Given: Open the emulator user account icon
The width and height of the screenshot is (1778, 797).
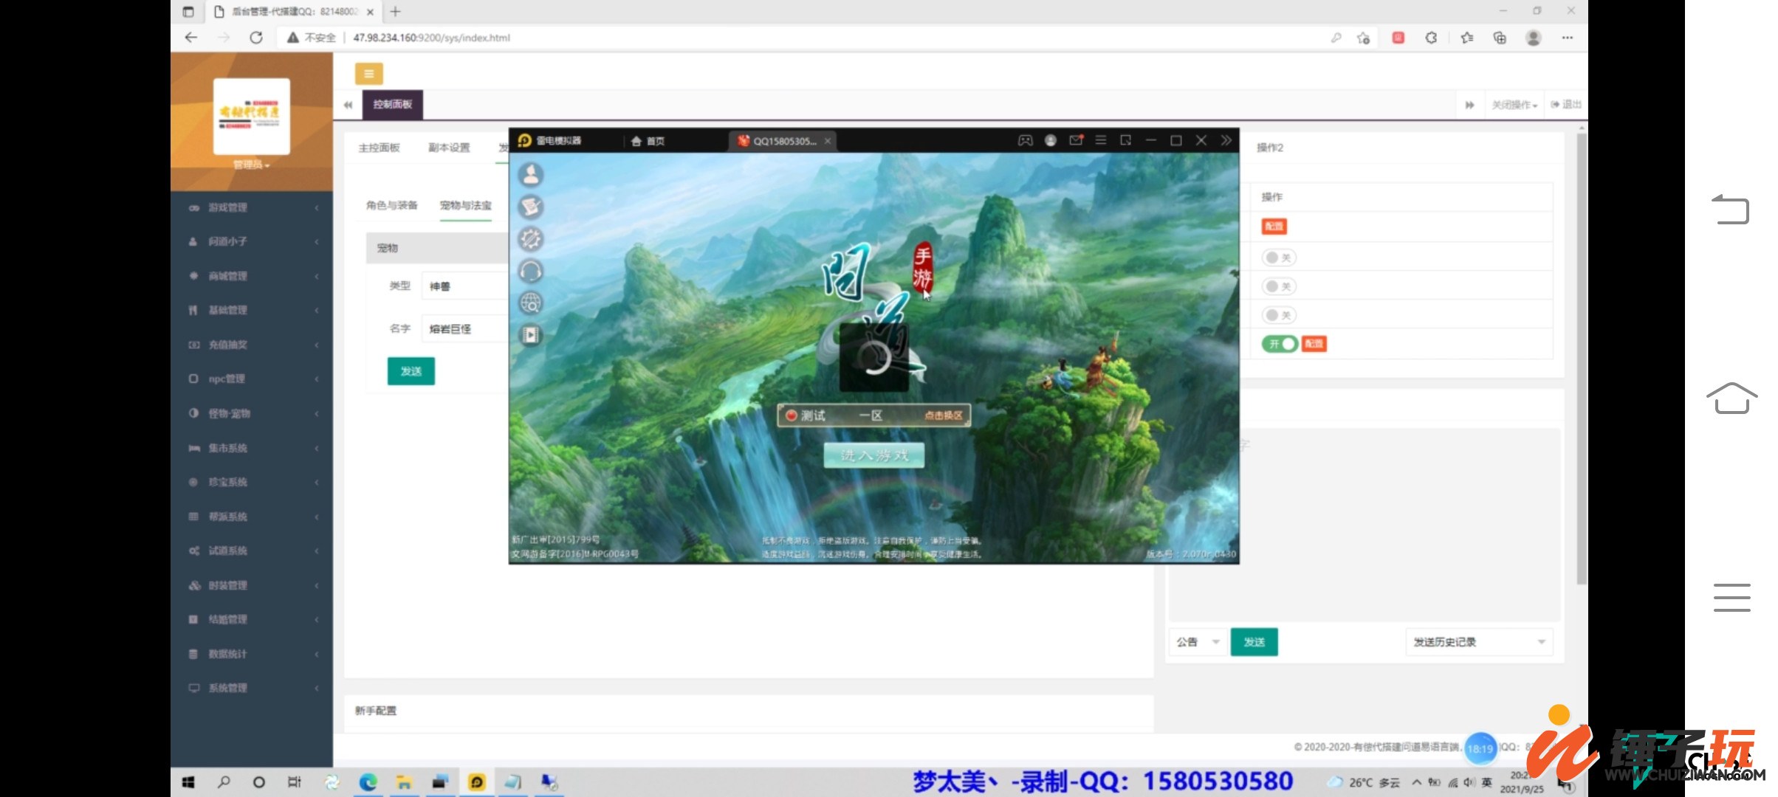Looking at the screenshot, I should click(x=1050, y=140).
